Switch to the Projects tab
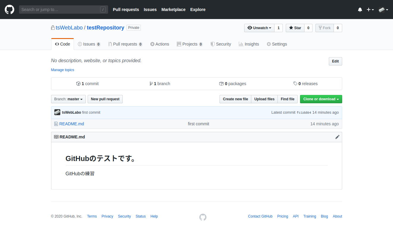393x236 pixels. pyautogui.click(x=190, y=44)
